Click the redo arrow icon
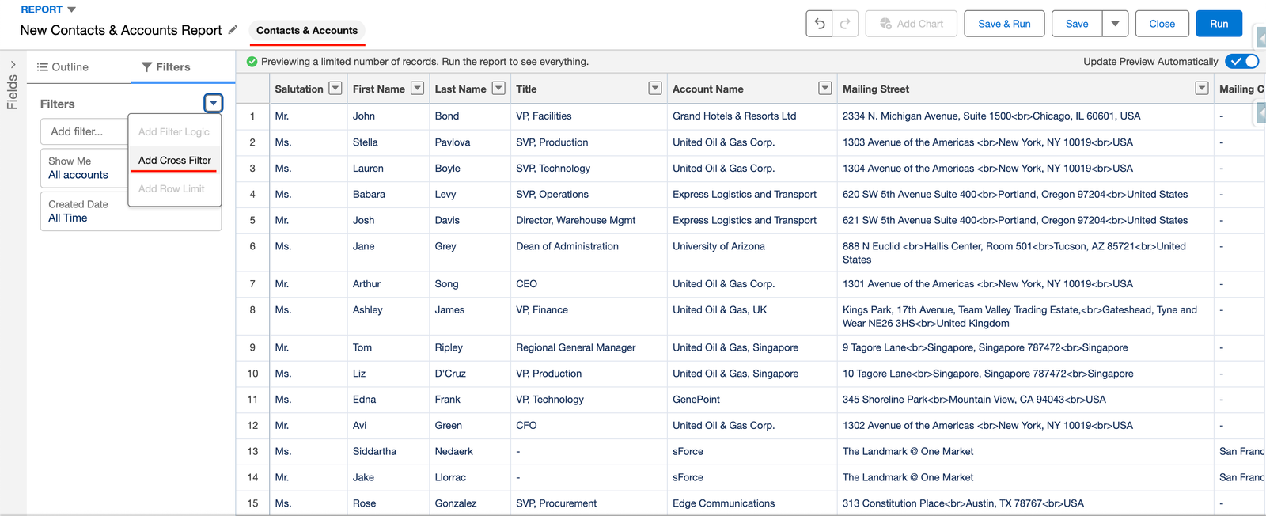1266x516 pixels. pyautogui.click(x=845, y=24)
